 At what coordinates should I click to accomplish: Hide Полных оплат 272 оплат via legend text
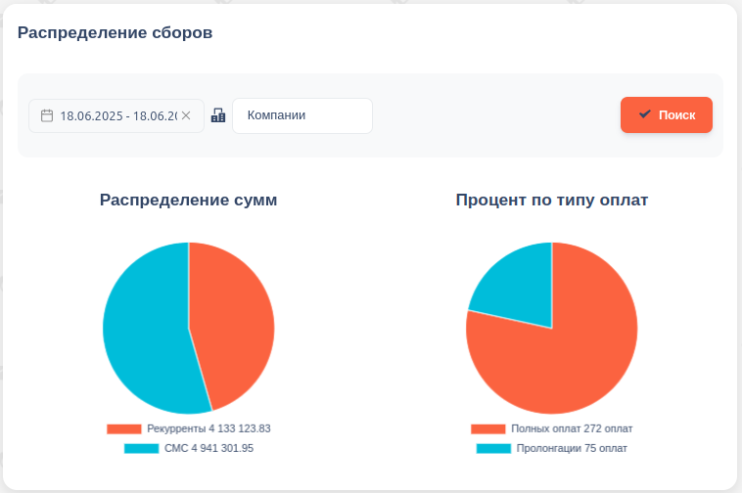(x=572, y=428)
